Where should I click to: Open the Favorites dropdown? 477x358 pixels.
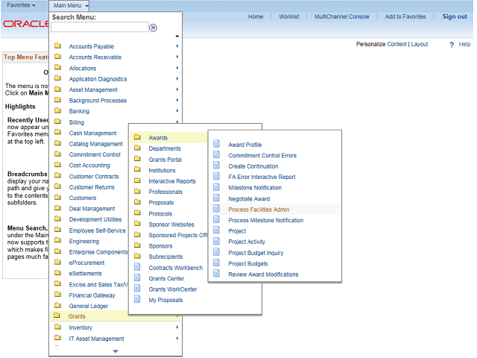coord(22,5)
